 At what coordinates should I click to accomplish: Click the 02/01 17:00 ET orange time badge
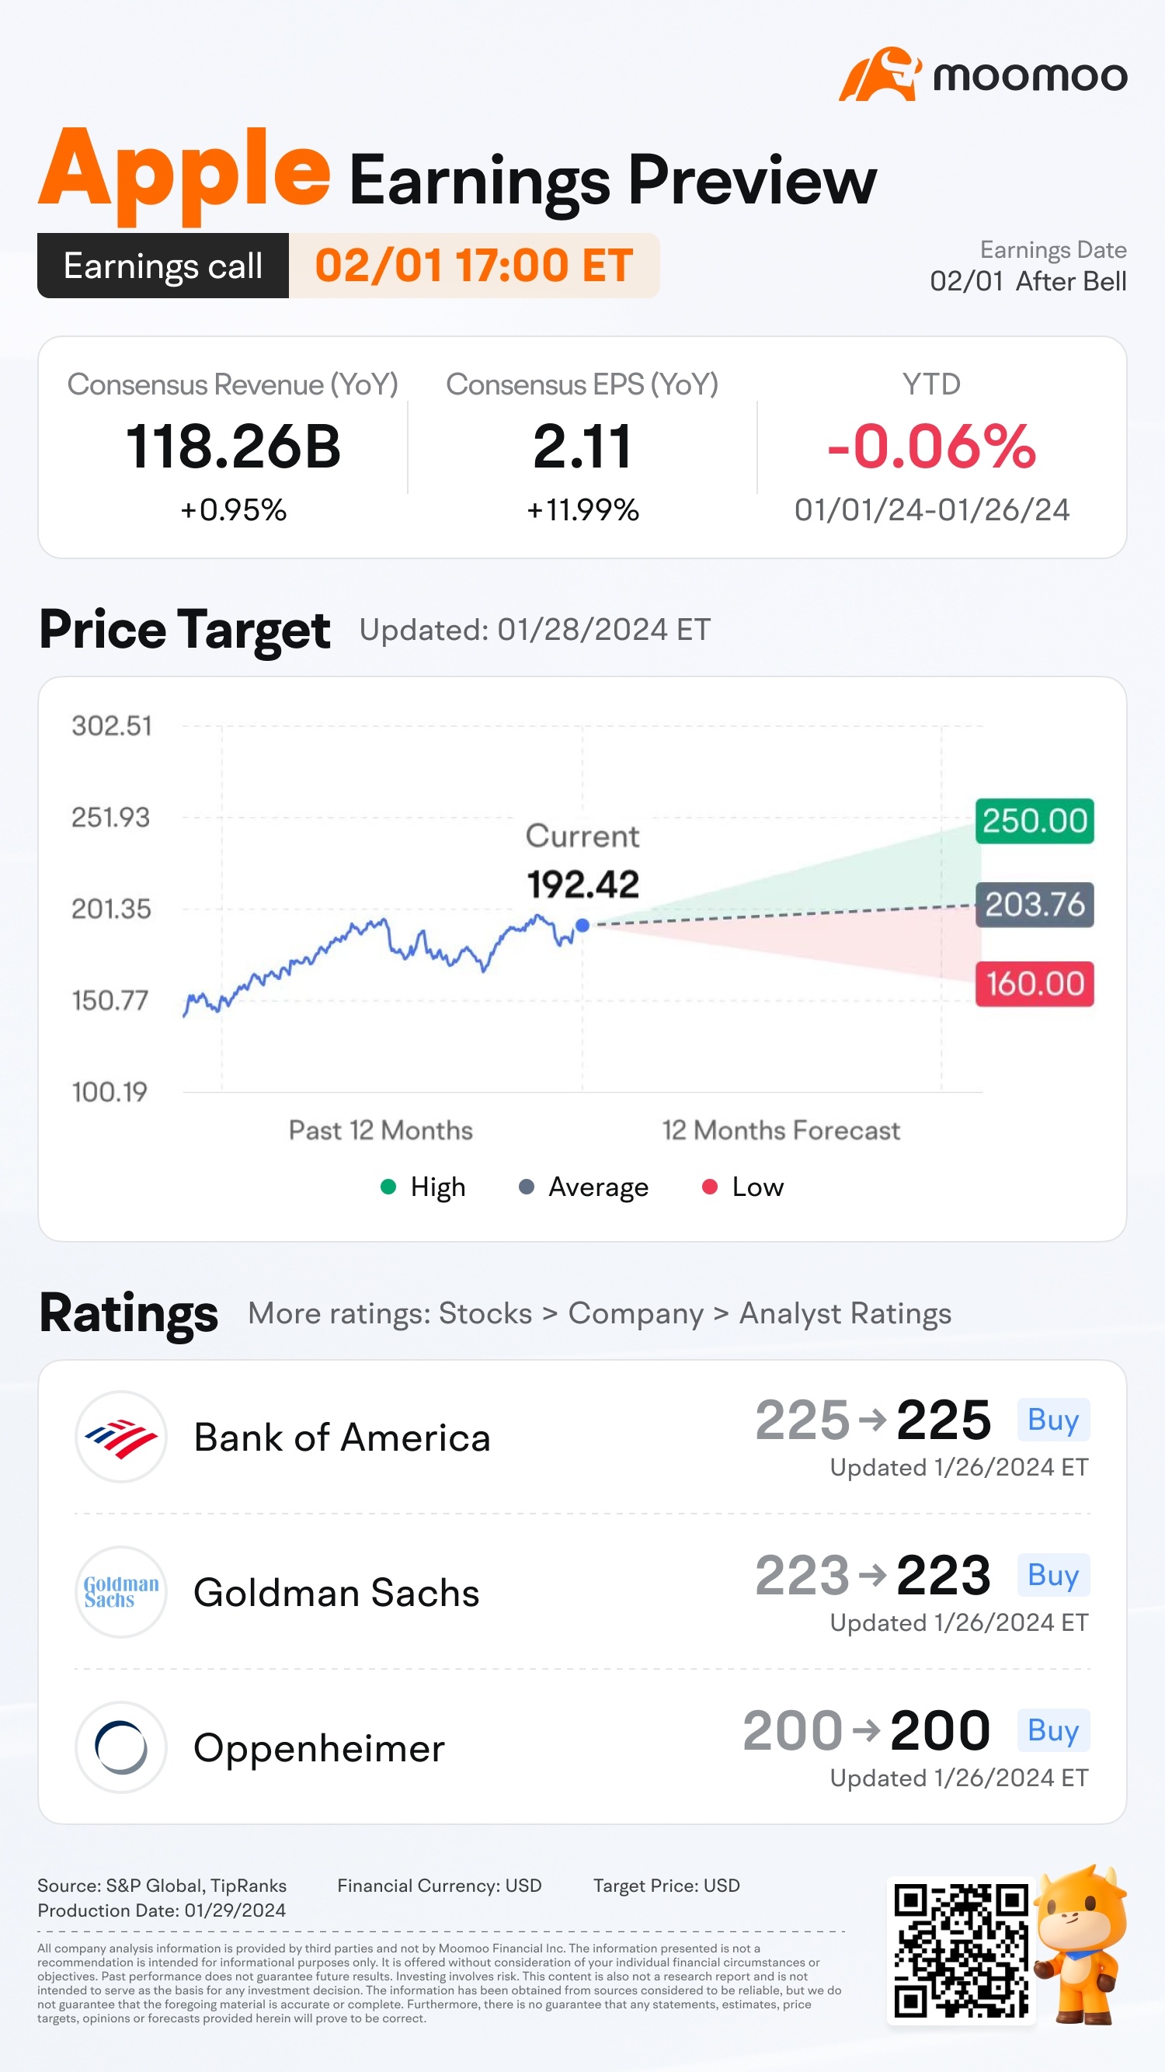[x=474, y=266]
